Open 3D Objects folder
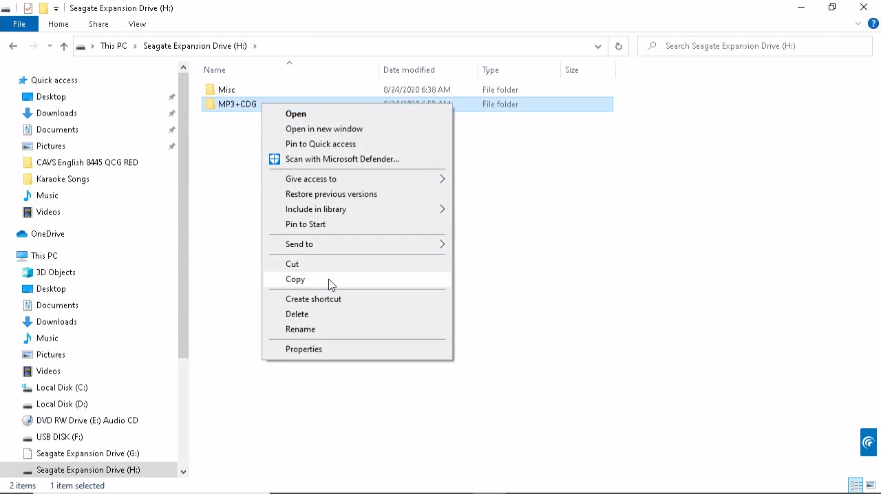881x494 pixels. (56, 272)
